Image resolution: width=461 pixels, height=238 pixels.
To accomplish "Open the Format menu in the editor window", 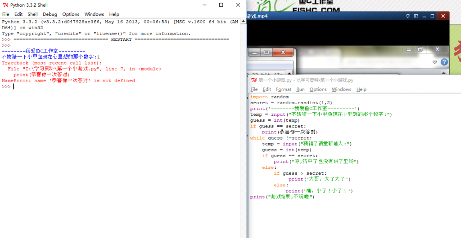I will (284, 89).
